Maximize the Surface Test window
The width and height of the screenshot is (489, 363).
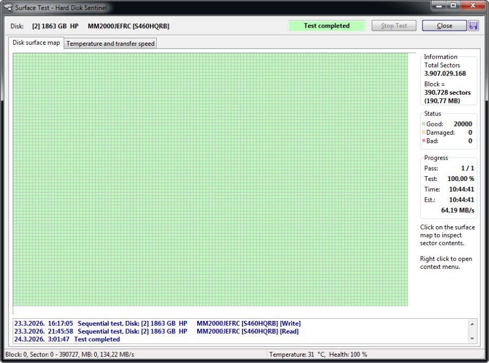[x=453, y=6]
